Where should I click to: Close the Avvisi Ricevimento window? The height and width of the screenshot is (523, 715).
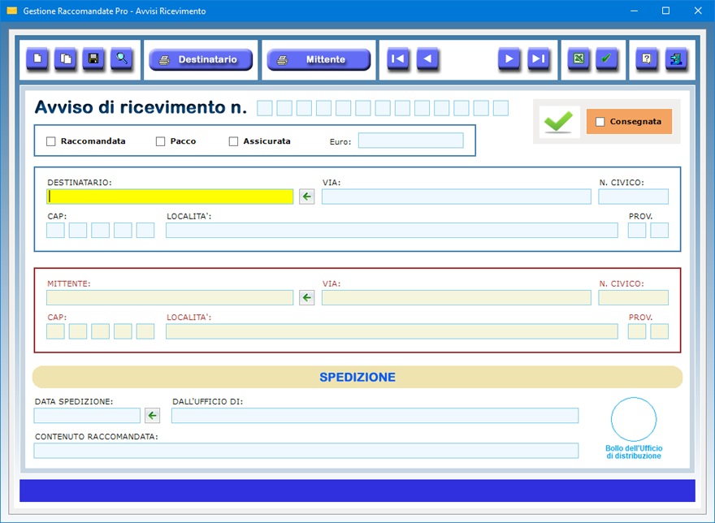pyautogui.click(x=698, y=11)
